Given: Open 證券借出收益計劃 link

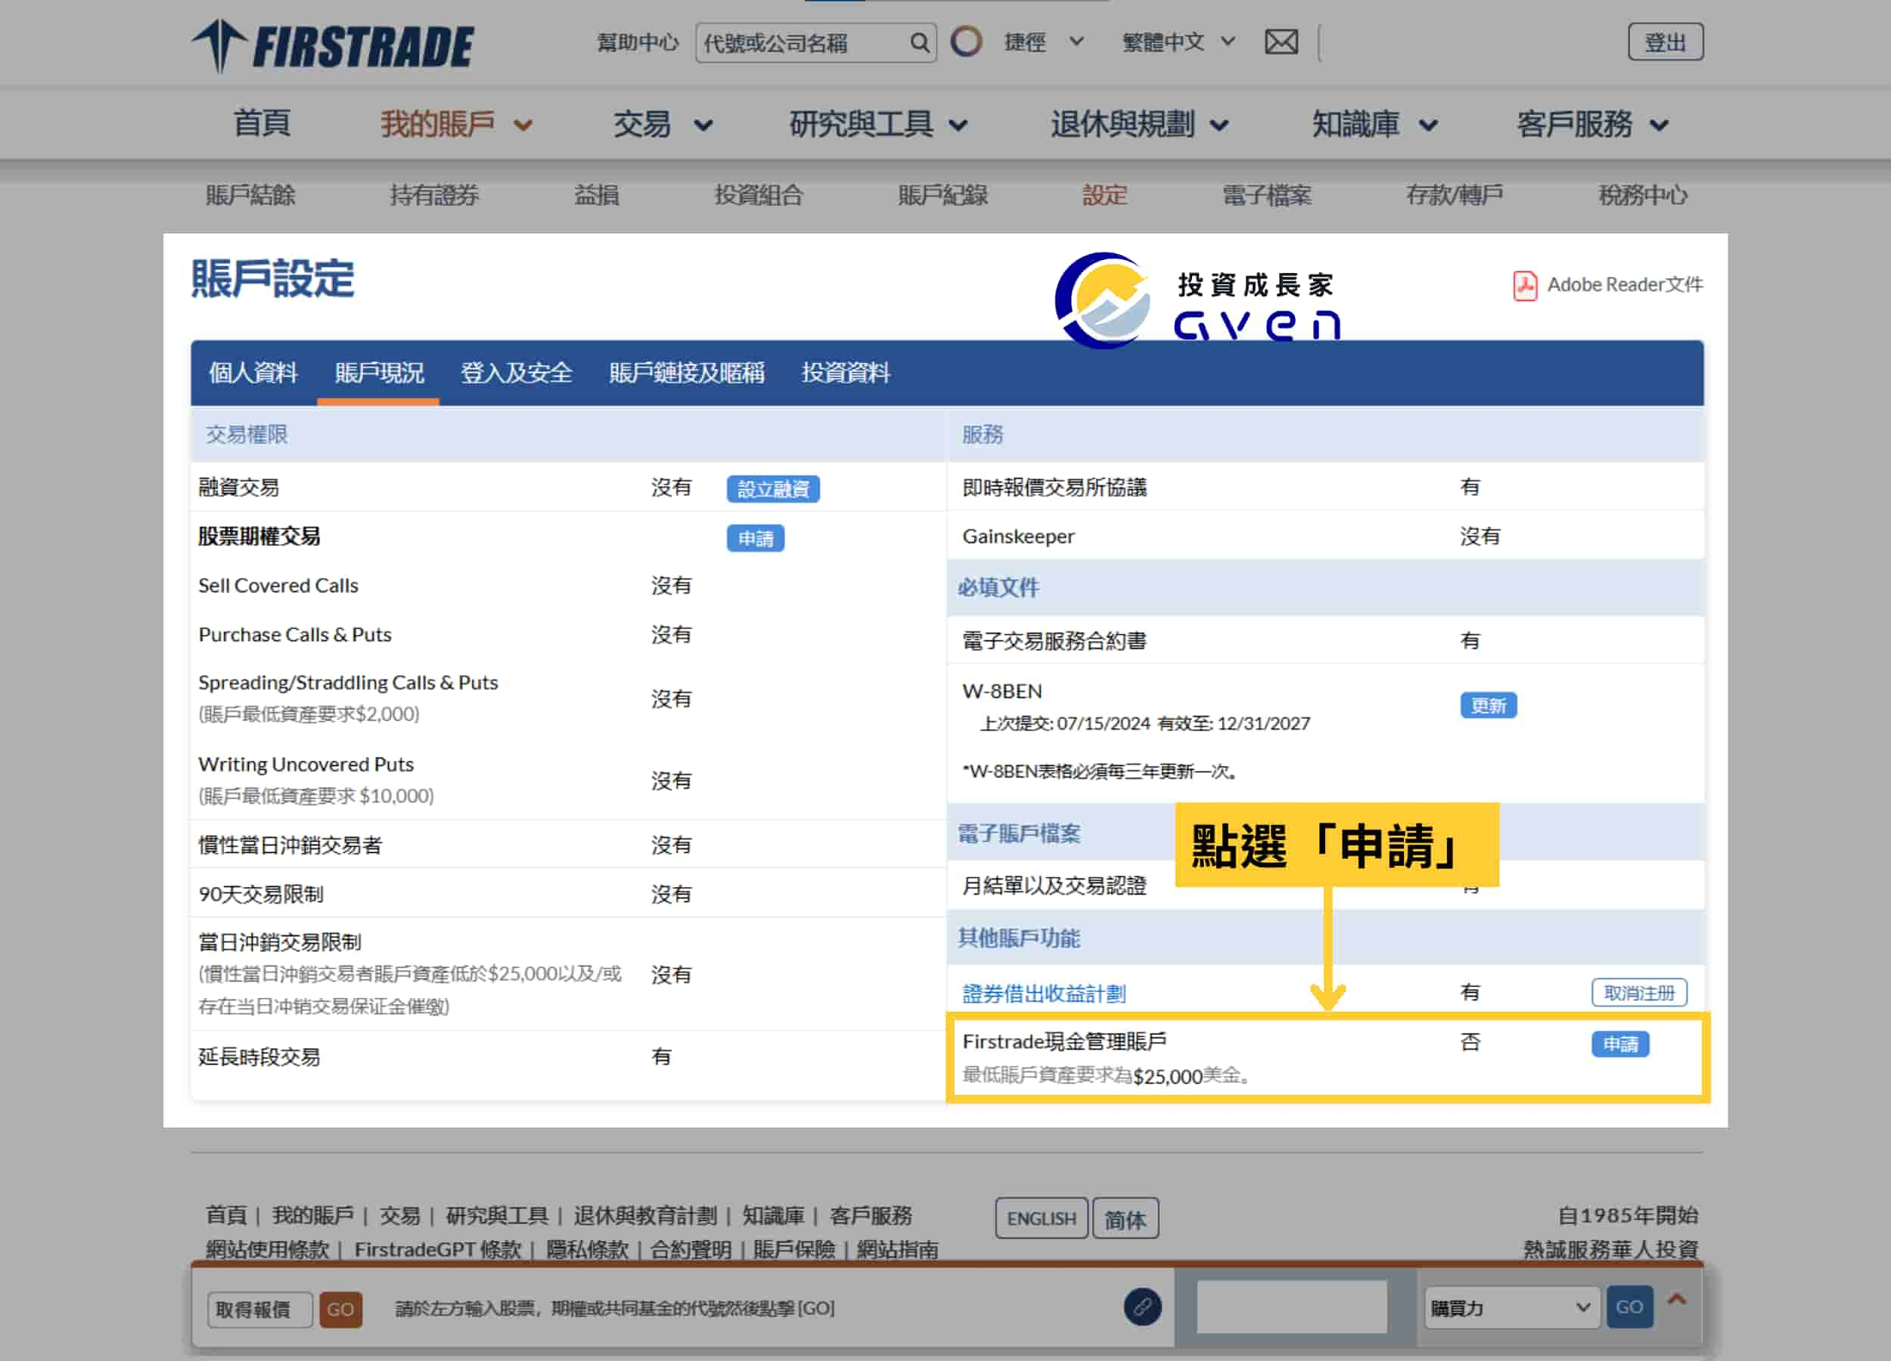Looking at the screenshot, I should coord(1043,994).
